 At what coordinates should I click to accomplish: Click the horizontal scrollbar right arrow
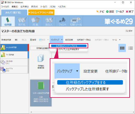click(133, 112)
